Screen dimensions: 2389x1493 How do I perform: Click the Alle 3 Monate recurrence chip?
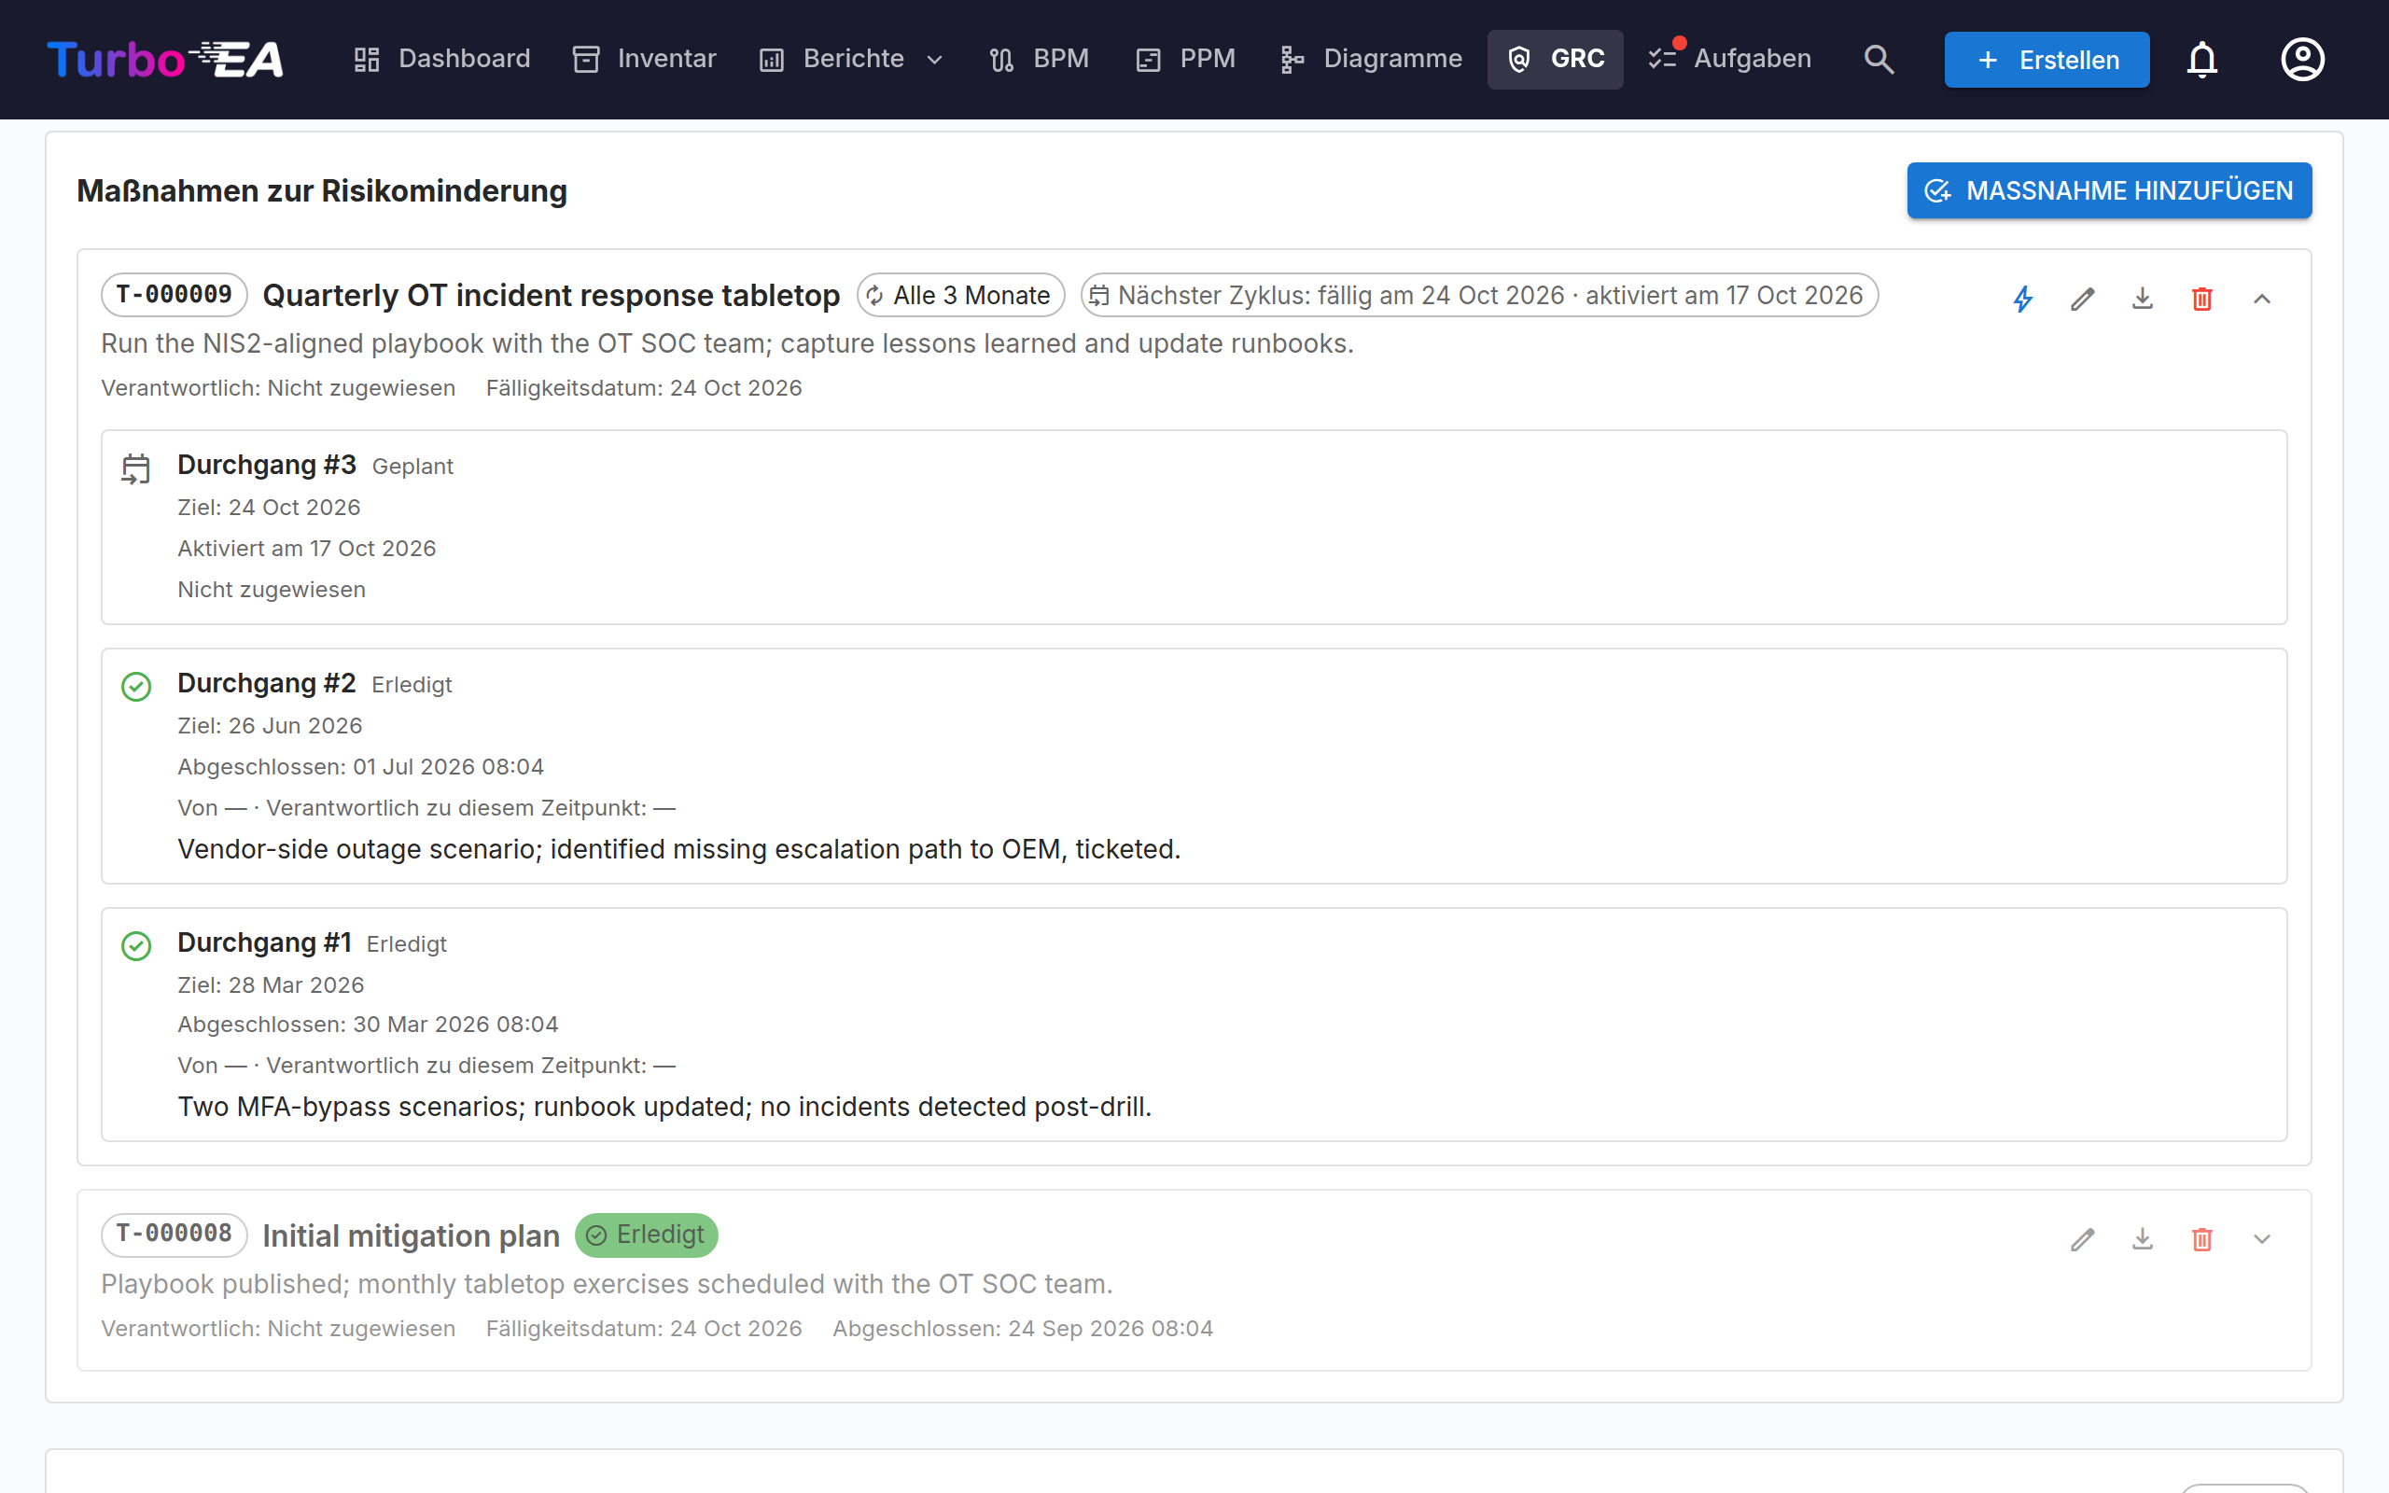[960, 295]
